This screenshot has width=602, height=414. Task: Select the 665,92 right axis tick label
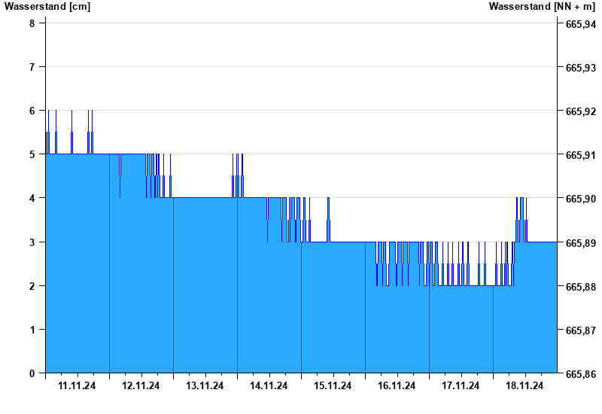click(x=580, y=111)
